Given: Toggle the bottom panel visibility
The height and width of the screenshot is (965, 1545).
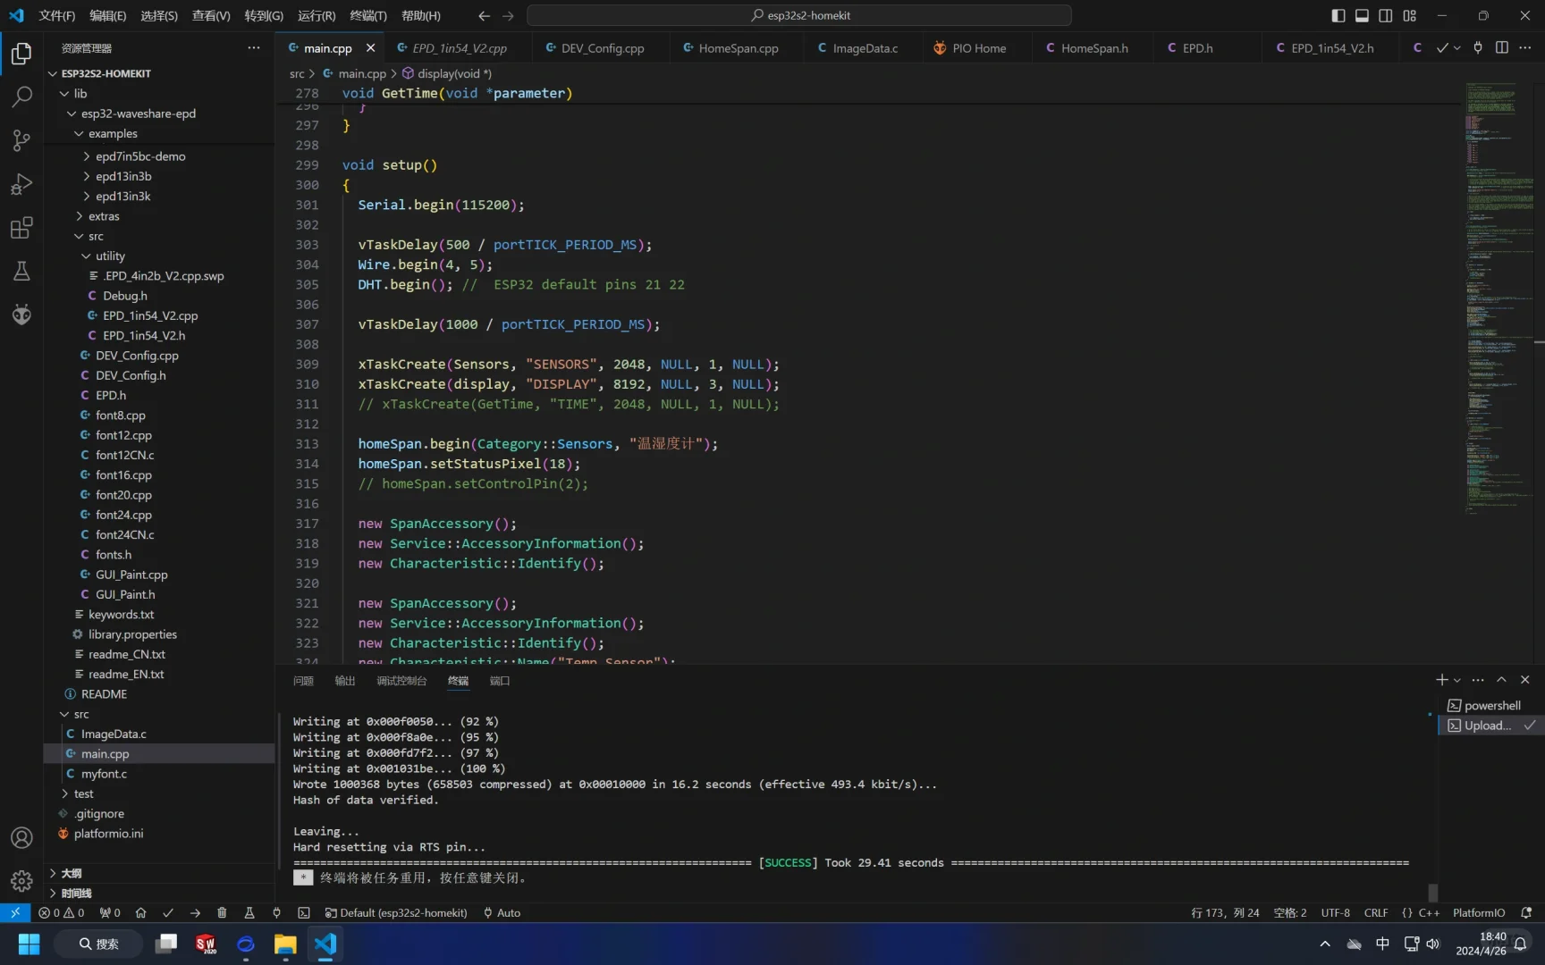Looking at the screenshot, I should (1362, 15).
